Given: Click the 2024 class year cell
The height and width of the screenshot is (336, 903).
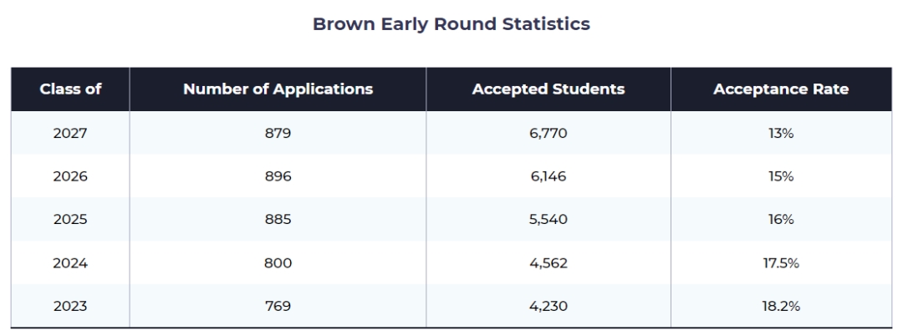Looking at the screenshot, I should coord(70,263).
